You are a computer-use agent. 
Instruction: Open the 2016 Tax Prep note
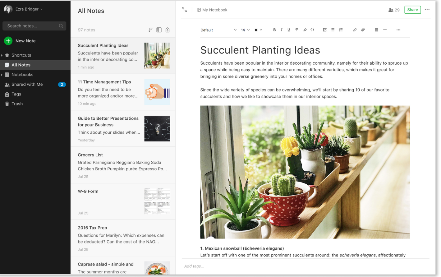click(123, 238)
